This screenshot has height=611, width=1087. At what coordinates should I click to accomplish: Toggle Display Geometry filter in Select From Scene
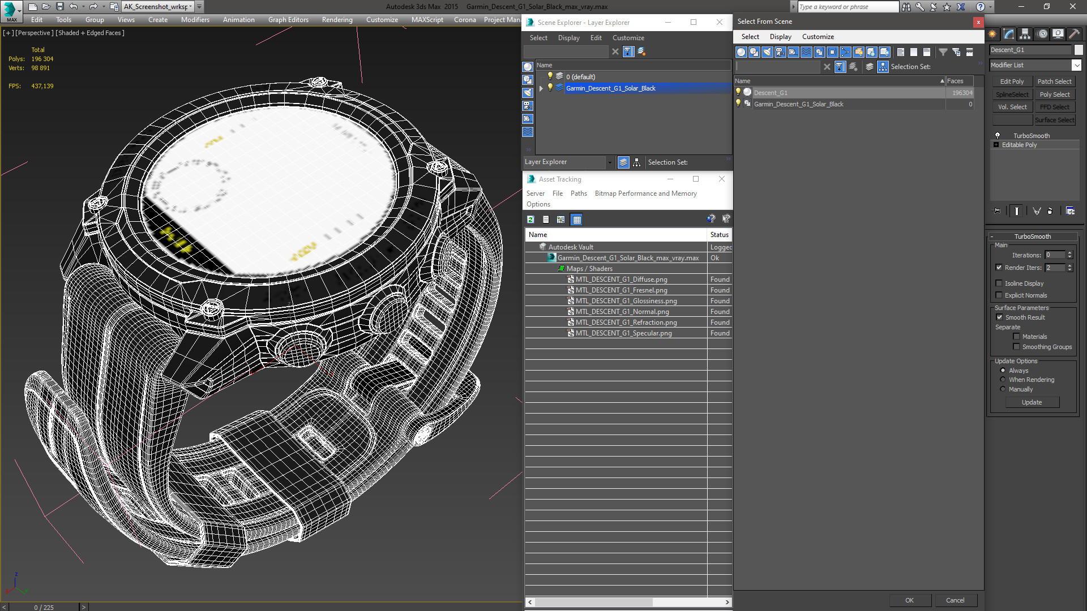click(x=741, y=52)
